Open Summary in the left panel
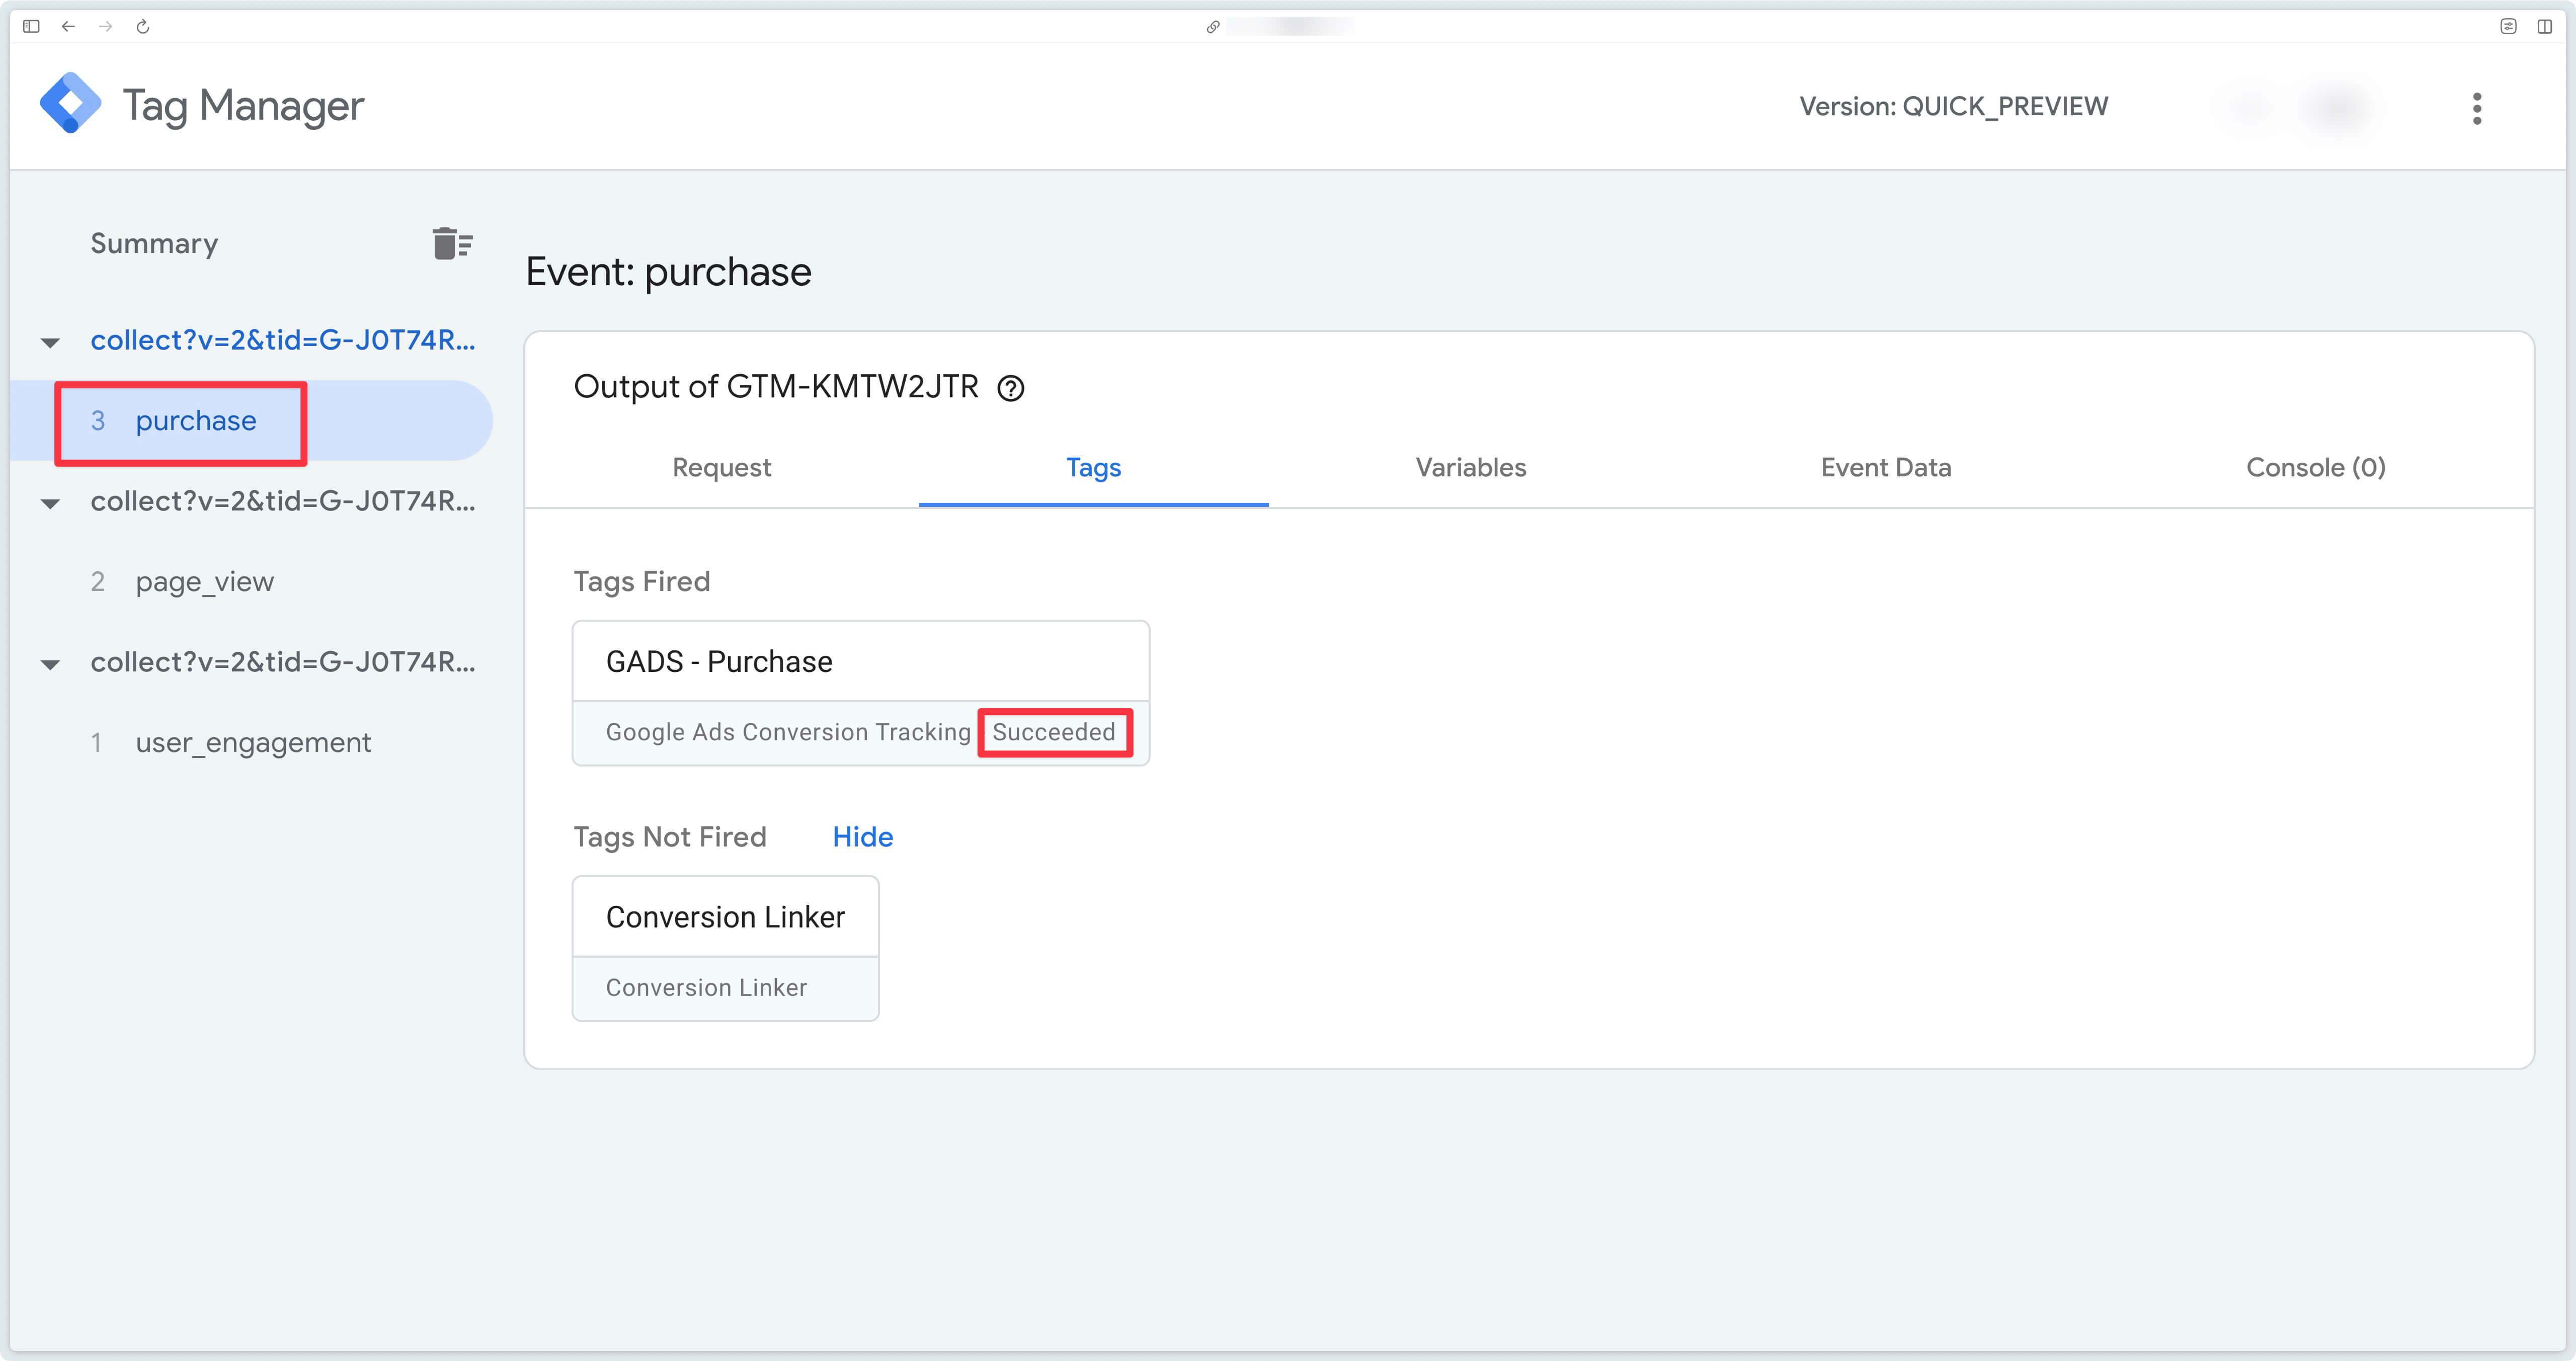The image size is (2576, 1361). click(154, 243)
